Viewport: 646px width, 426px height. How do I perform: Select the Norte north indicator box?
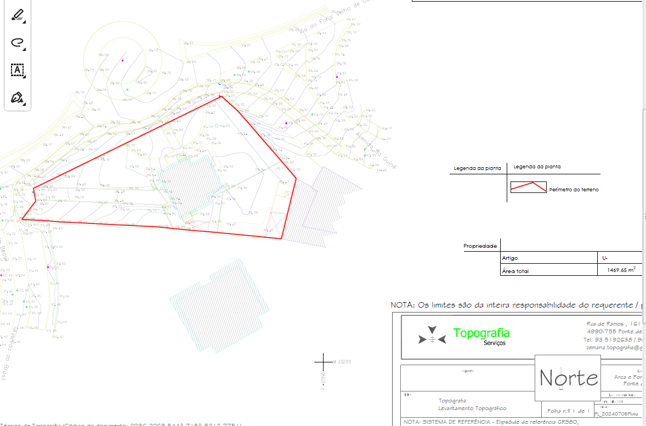pos(568,378)
